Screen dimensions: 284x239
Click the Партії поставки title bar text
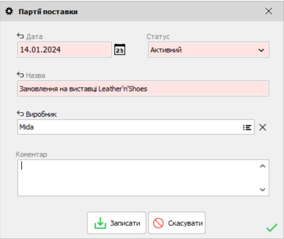[x=48, y=12]
